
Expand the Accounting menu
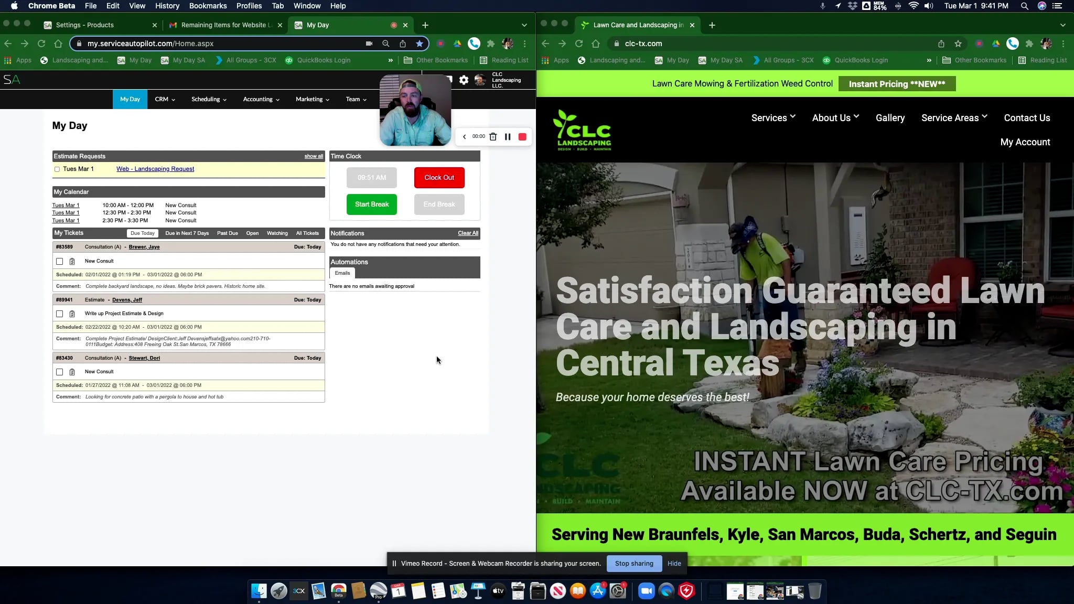(x=261, y=99)
